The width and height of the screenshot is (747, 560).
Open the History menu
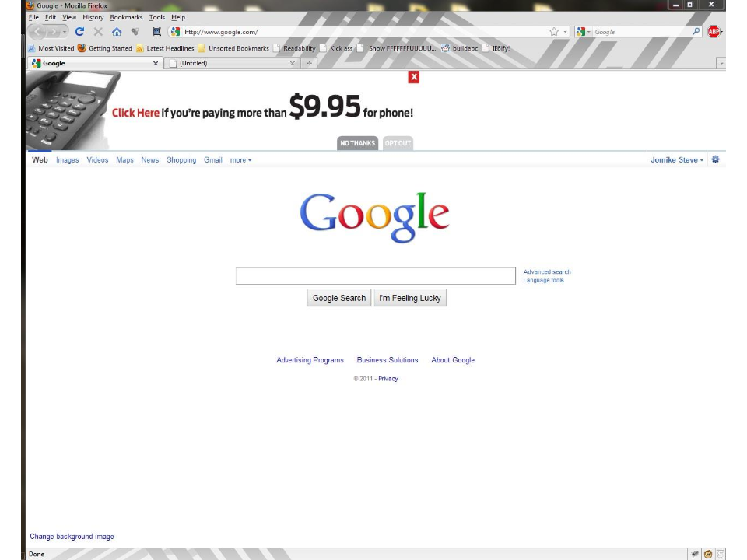tap(93, 17)
